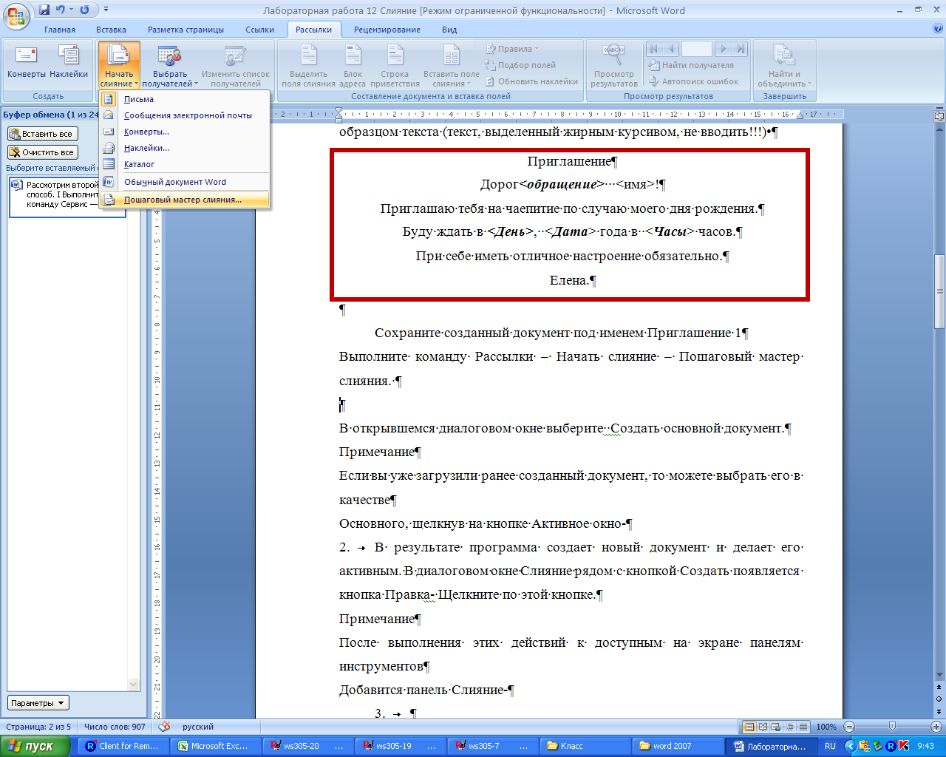Switch to Print Layout view
This screenshot has height=757, width=946.
coord(749,727)
